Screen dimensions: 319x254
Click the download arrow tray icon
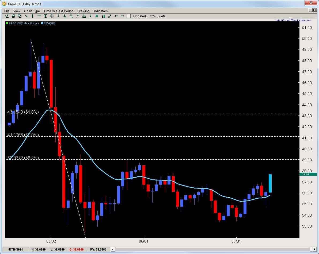coord(84,16)
